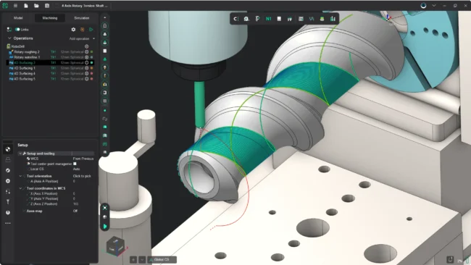Open gear settings for 4D Surfacing 1 operation
The width and height of the screenshot is (471, 265).
(x=86, y=68)
